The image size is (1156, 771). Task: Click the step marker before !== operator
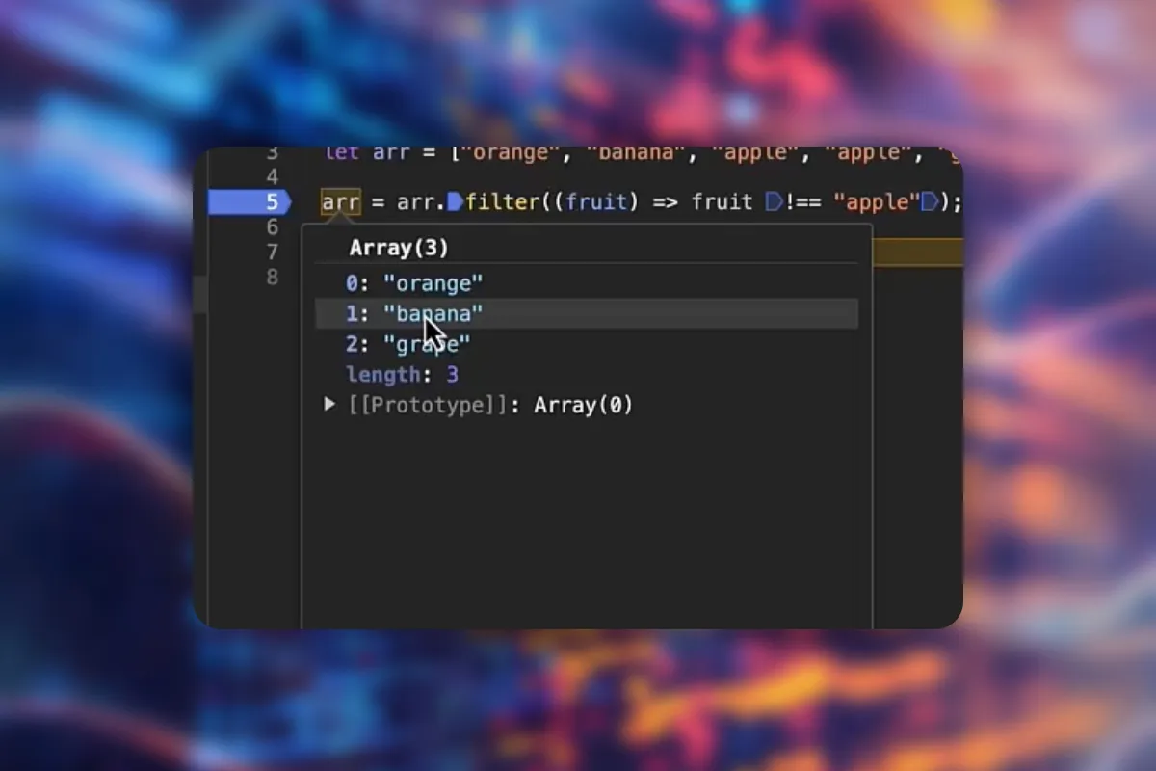pos(773,202)
